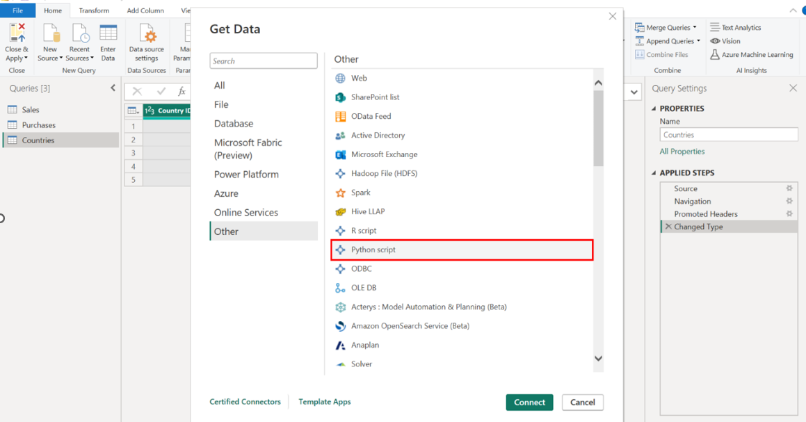Open the Certified Connectors link

coord(245,402)
